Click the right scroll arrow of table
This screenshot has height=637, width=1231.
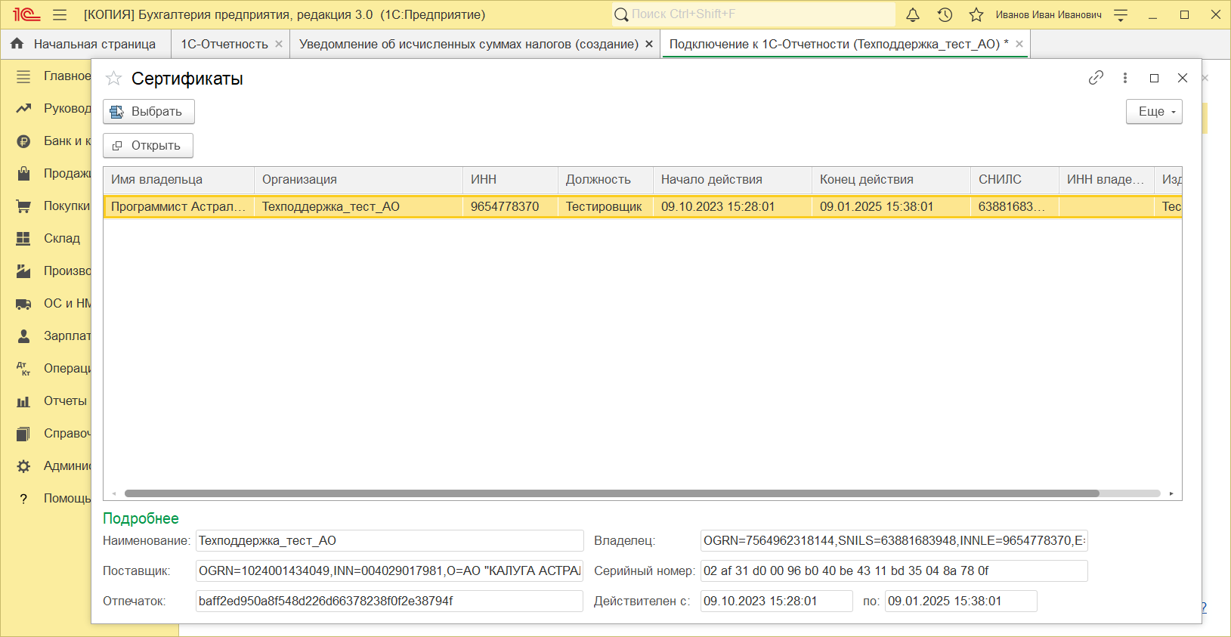1171,493
